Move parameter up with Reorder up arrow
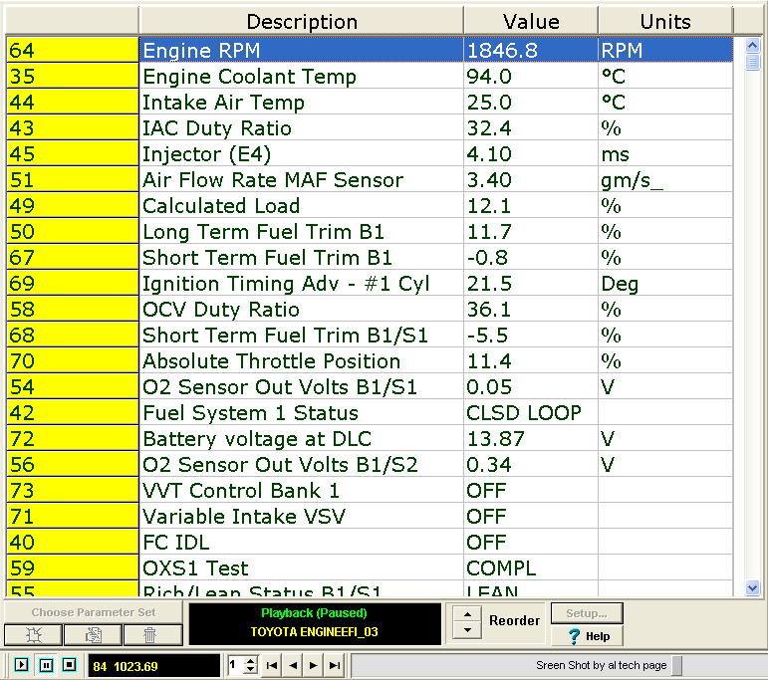Image resolution: width=768 pixels, height=680 pixels. click(x=464, y=614)
